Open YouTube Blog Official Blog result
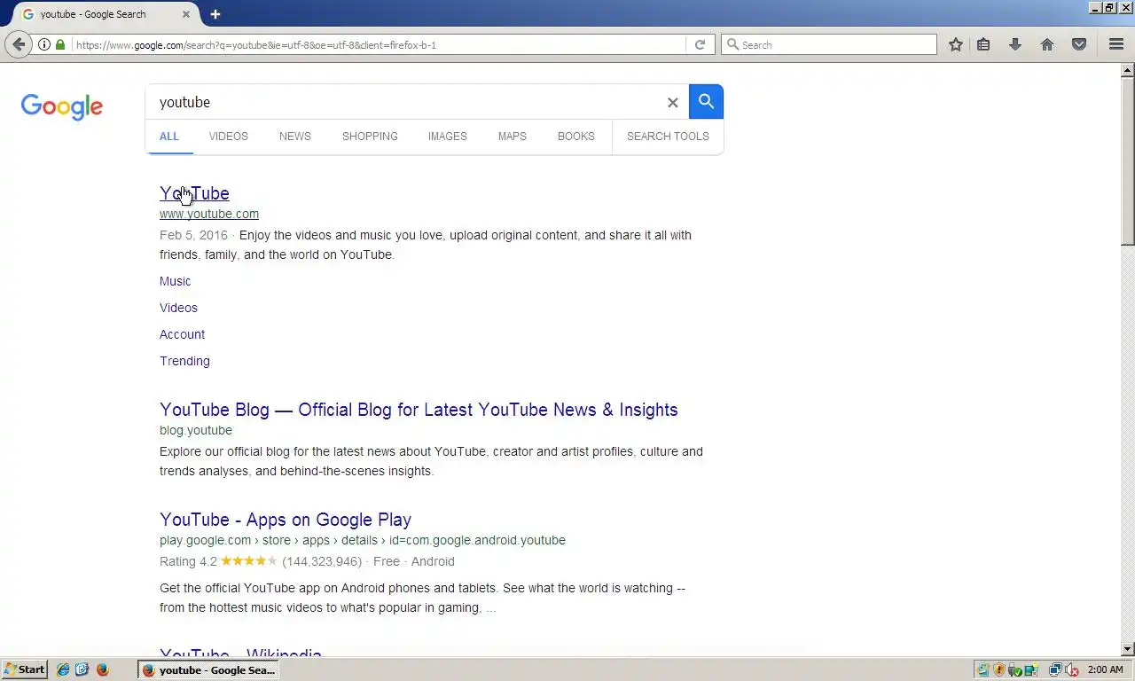1135x681 pixels. 419,410
